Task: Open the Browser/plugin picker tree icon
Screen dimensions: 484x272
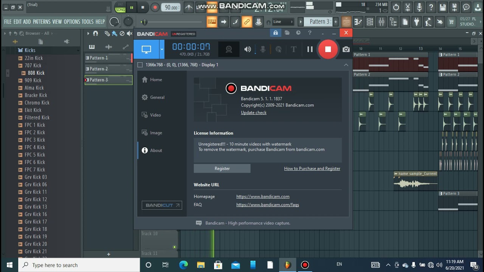Action: [x=393, y=22]
